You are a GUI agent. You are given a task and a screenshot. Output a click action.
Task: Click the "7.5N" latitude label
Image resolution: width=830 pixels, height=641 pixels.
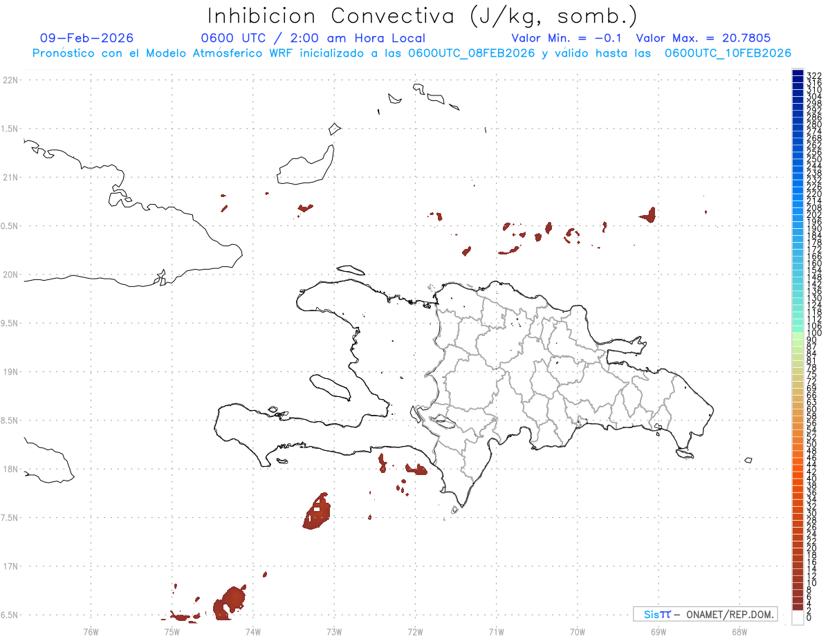click(x=10, y=518)
